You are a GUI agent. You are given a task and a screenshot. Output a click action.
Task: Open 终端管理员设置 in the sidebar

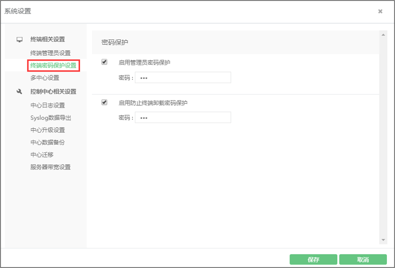[51, 53]
